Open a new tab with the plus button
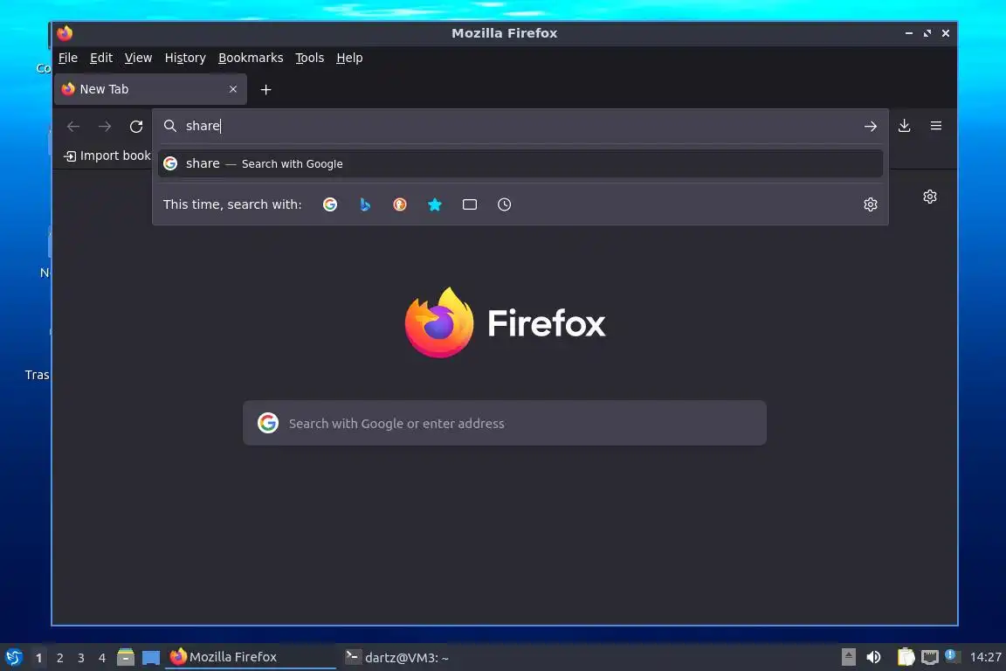The height and width of the screenshot is (671, 1006). (x=265, y=90)
